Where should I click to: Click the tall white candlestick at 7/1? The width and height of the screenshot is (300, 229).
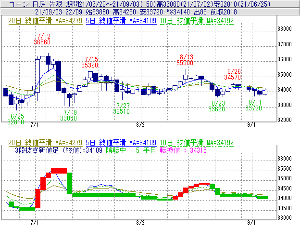37,76
